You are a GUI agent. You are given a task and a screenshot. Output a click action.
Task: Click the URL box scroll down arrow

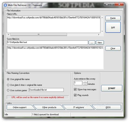tap(102, 31)
